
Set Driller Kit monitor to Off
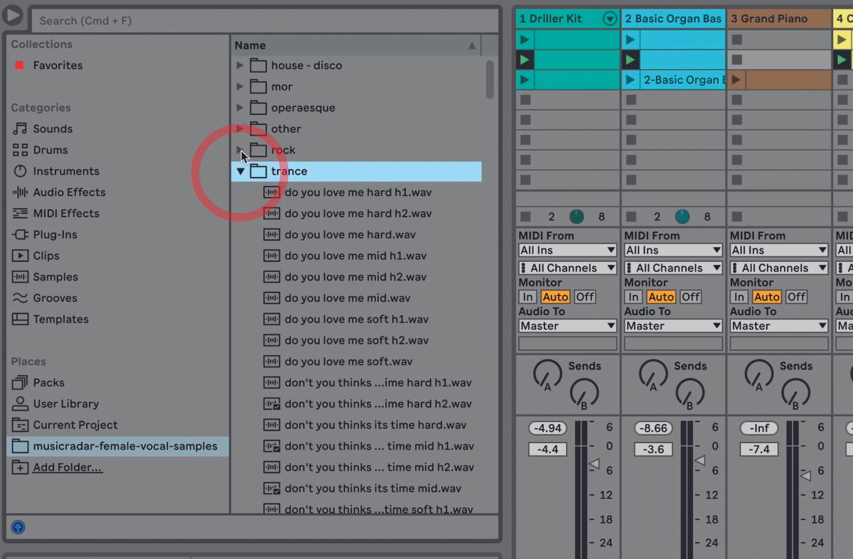585,297
